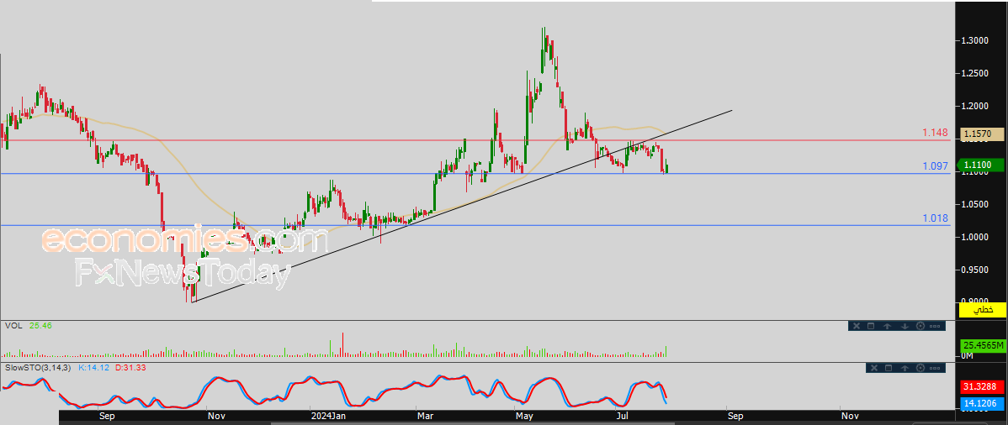Open SlowSTO panel more options dots
1008x425 pixels.
pos(936,368)
